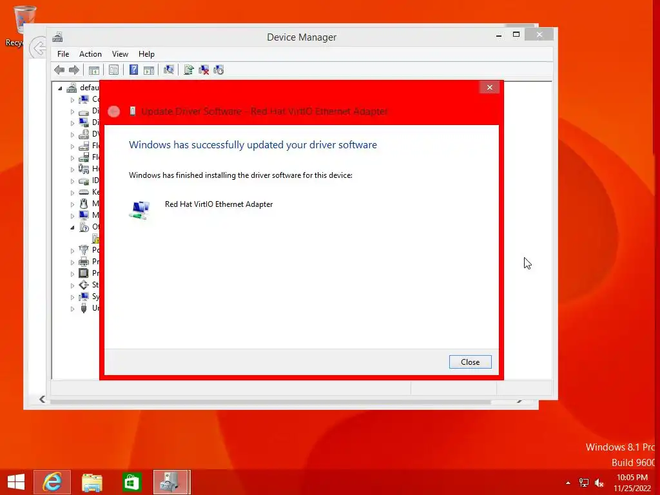Expand the Computer category arrow
Viewport: 660px width, 495px height.
pos(72,100)
